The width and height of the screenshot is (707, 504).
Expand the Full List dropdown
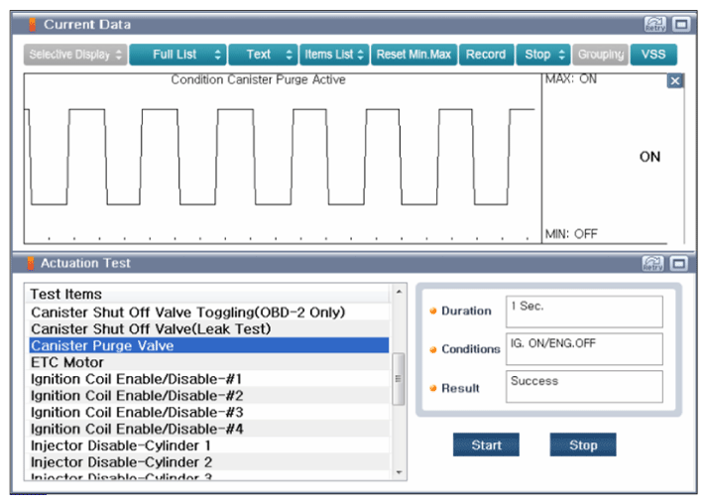pyautogui.click(x=177, y=55)
